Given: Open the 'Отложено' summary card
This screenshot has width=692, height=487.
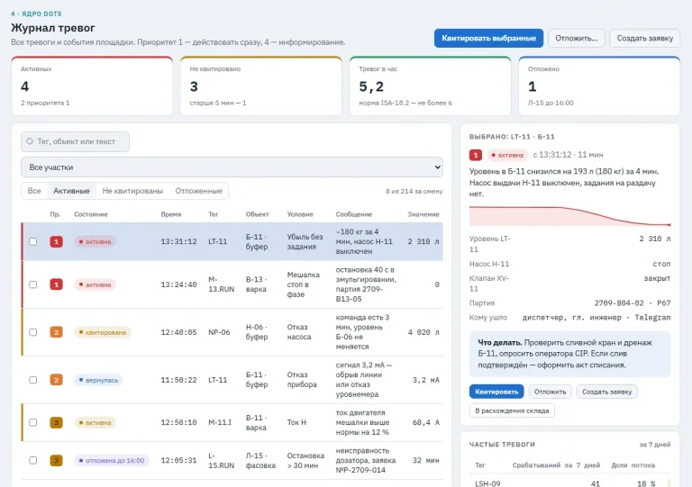Looking at the screenshot, I should 599,86.
